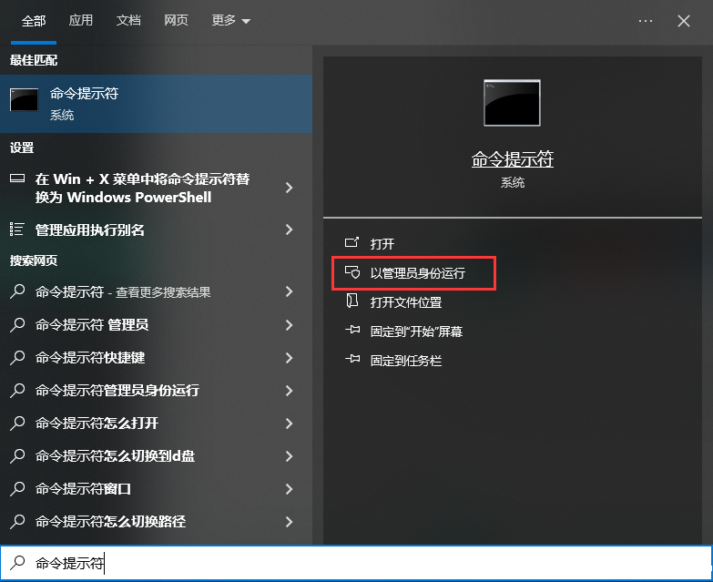Click the pin icon beside 固定到"开始"屏幕

click(352, 330)
